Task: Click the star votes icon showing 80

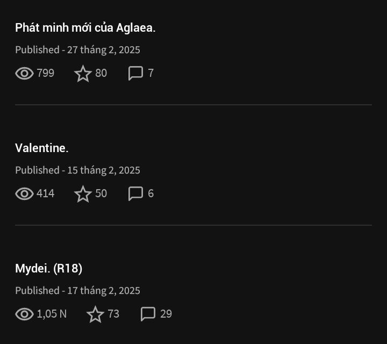Action: pos(83,73)
